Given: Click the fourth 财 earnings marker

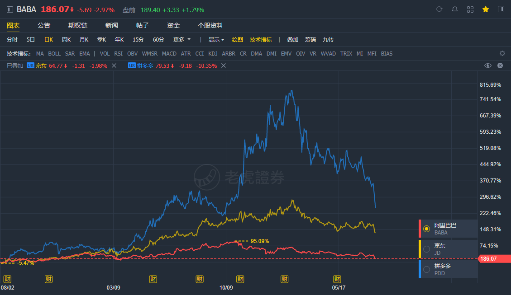Looking at the screenshot, I should click(x=200, y=279).
